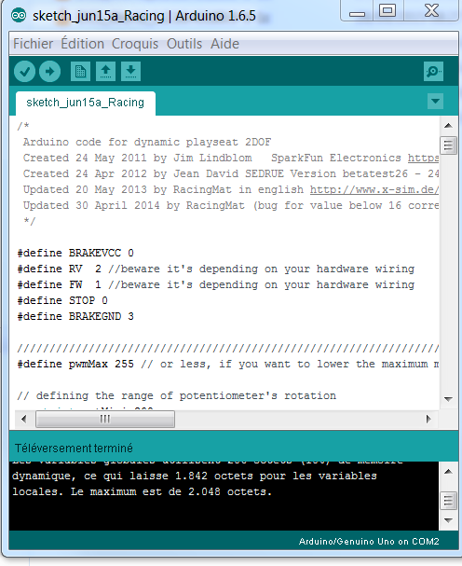
Task: Click the horizontal scrollbar right arrow
Action: 428,419
